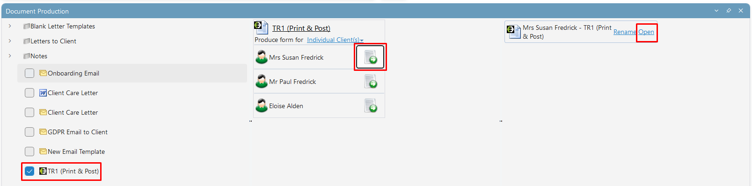This screenshot has height=186, width=752.
Task: Click produced document icon for Mrs Susan Fredrick TR1
Action: coord(514,31)
